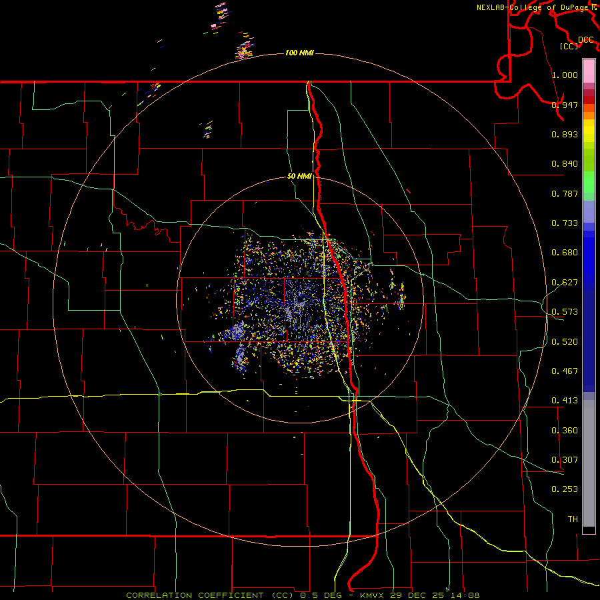Select the 0.360 legend value

565,431
